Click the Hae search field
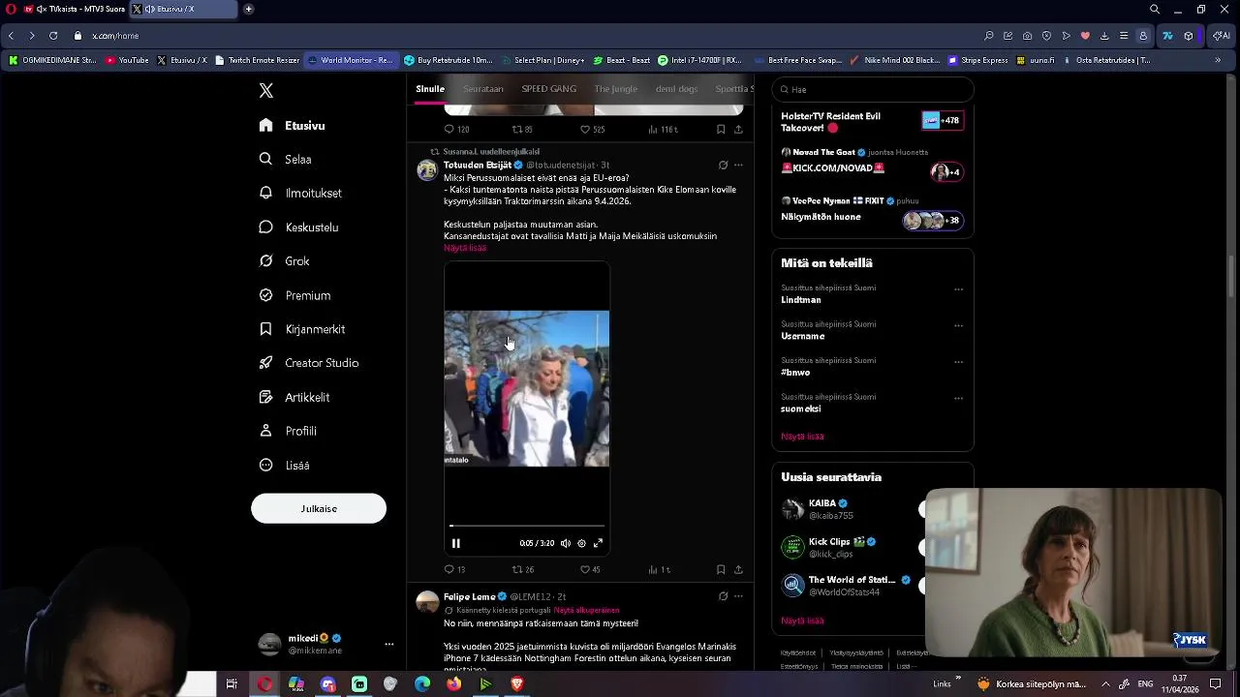The image size is (1240, 697). coord(873,89)
